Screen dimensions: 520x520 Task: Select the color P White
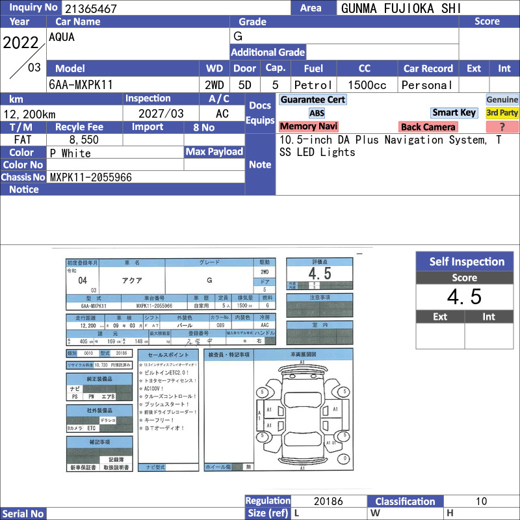(70, 153)
